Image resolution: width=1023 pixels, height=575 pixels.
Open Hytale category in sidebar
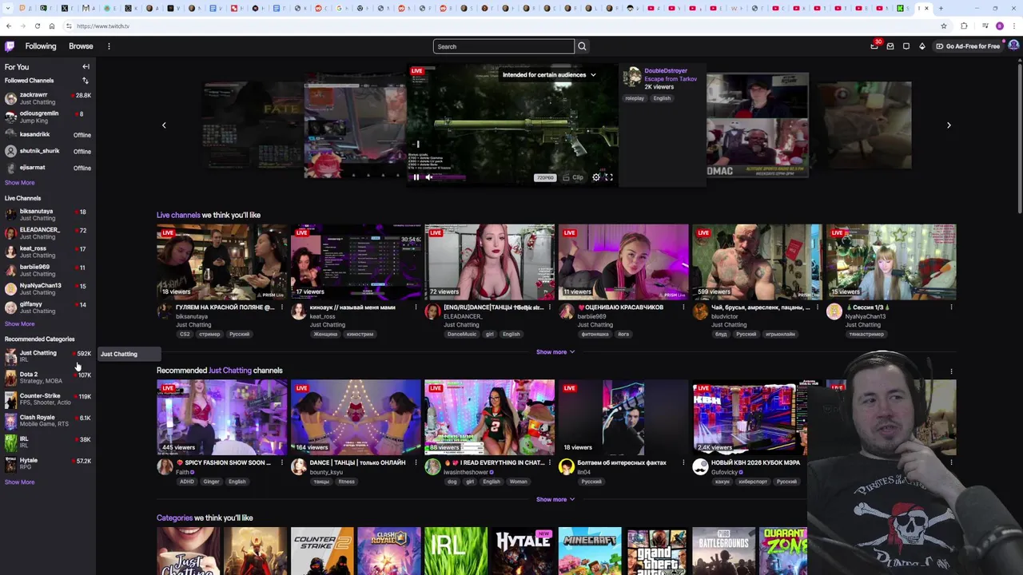coord(47,464)
